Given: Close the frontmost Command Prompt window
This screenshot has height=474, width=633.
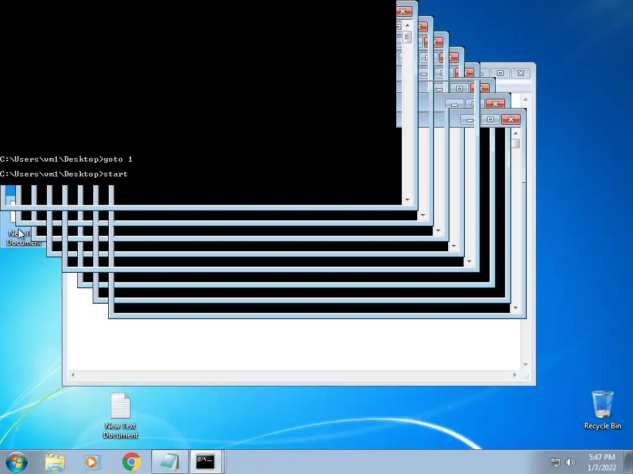Looking at the screenshot, I should point(403,11).
